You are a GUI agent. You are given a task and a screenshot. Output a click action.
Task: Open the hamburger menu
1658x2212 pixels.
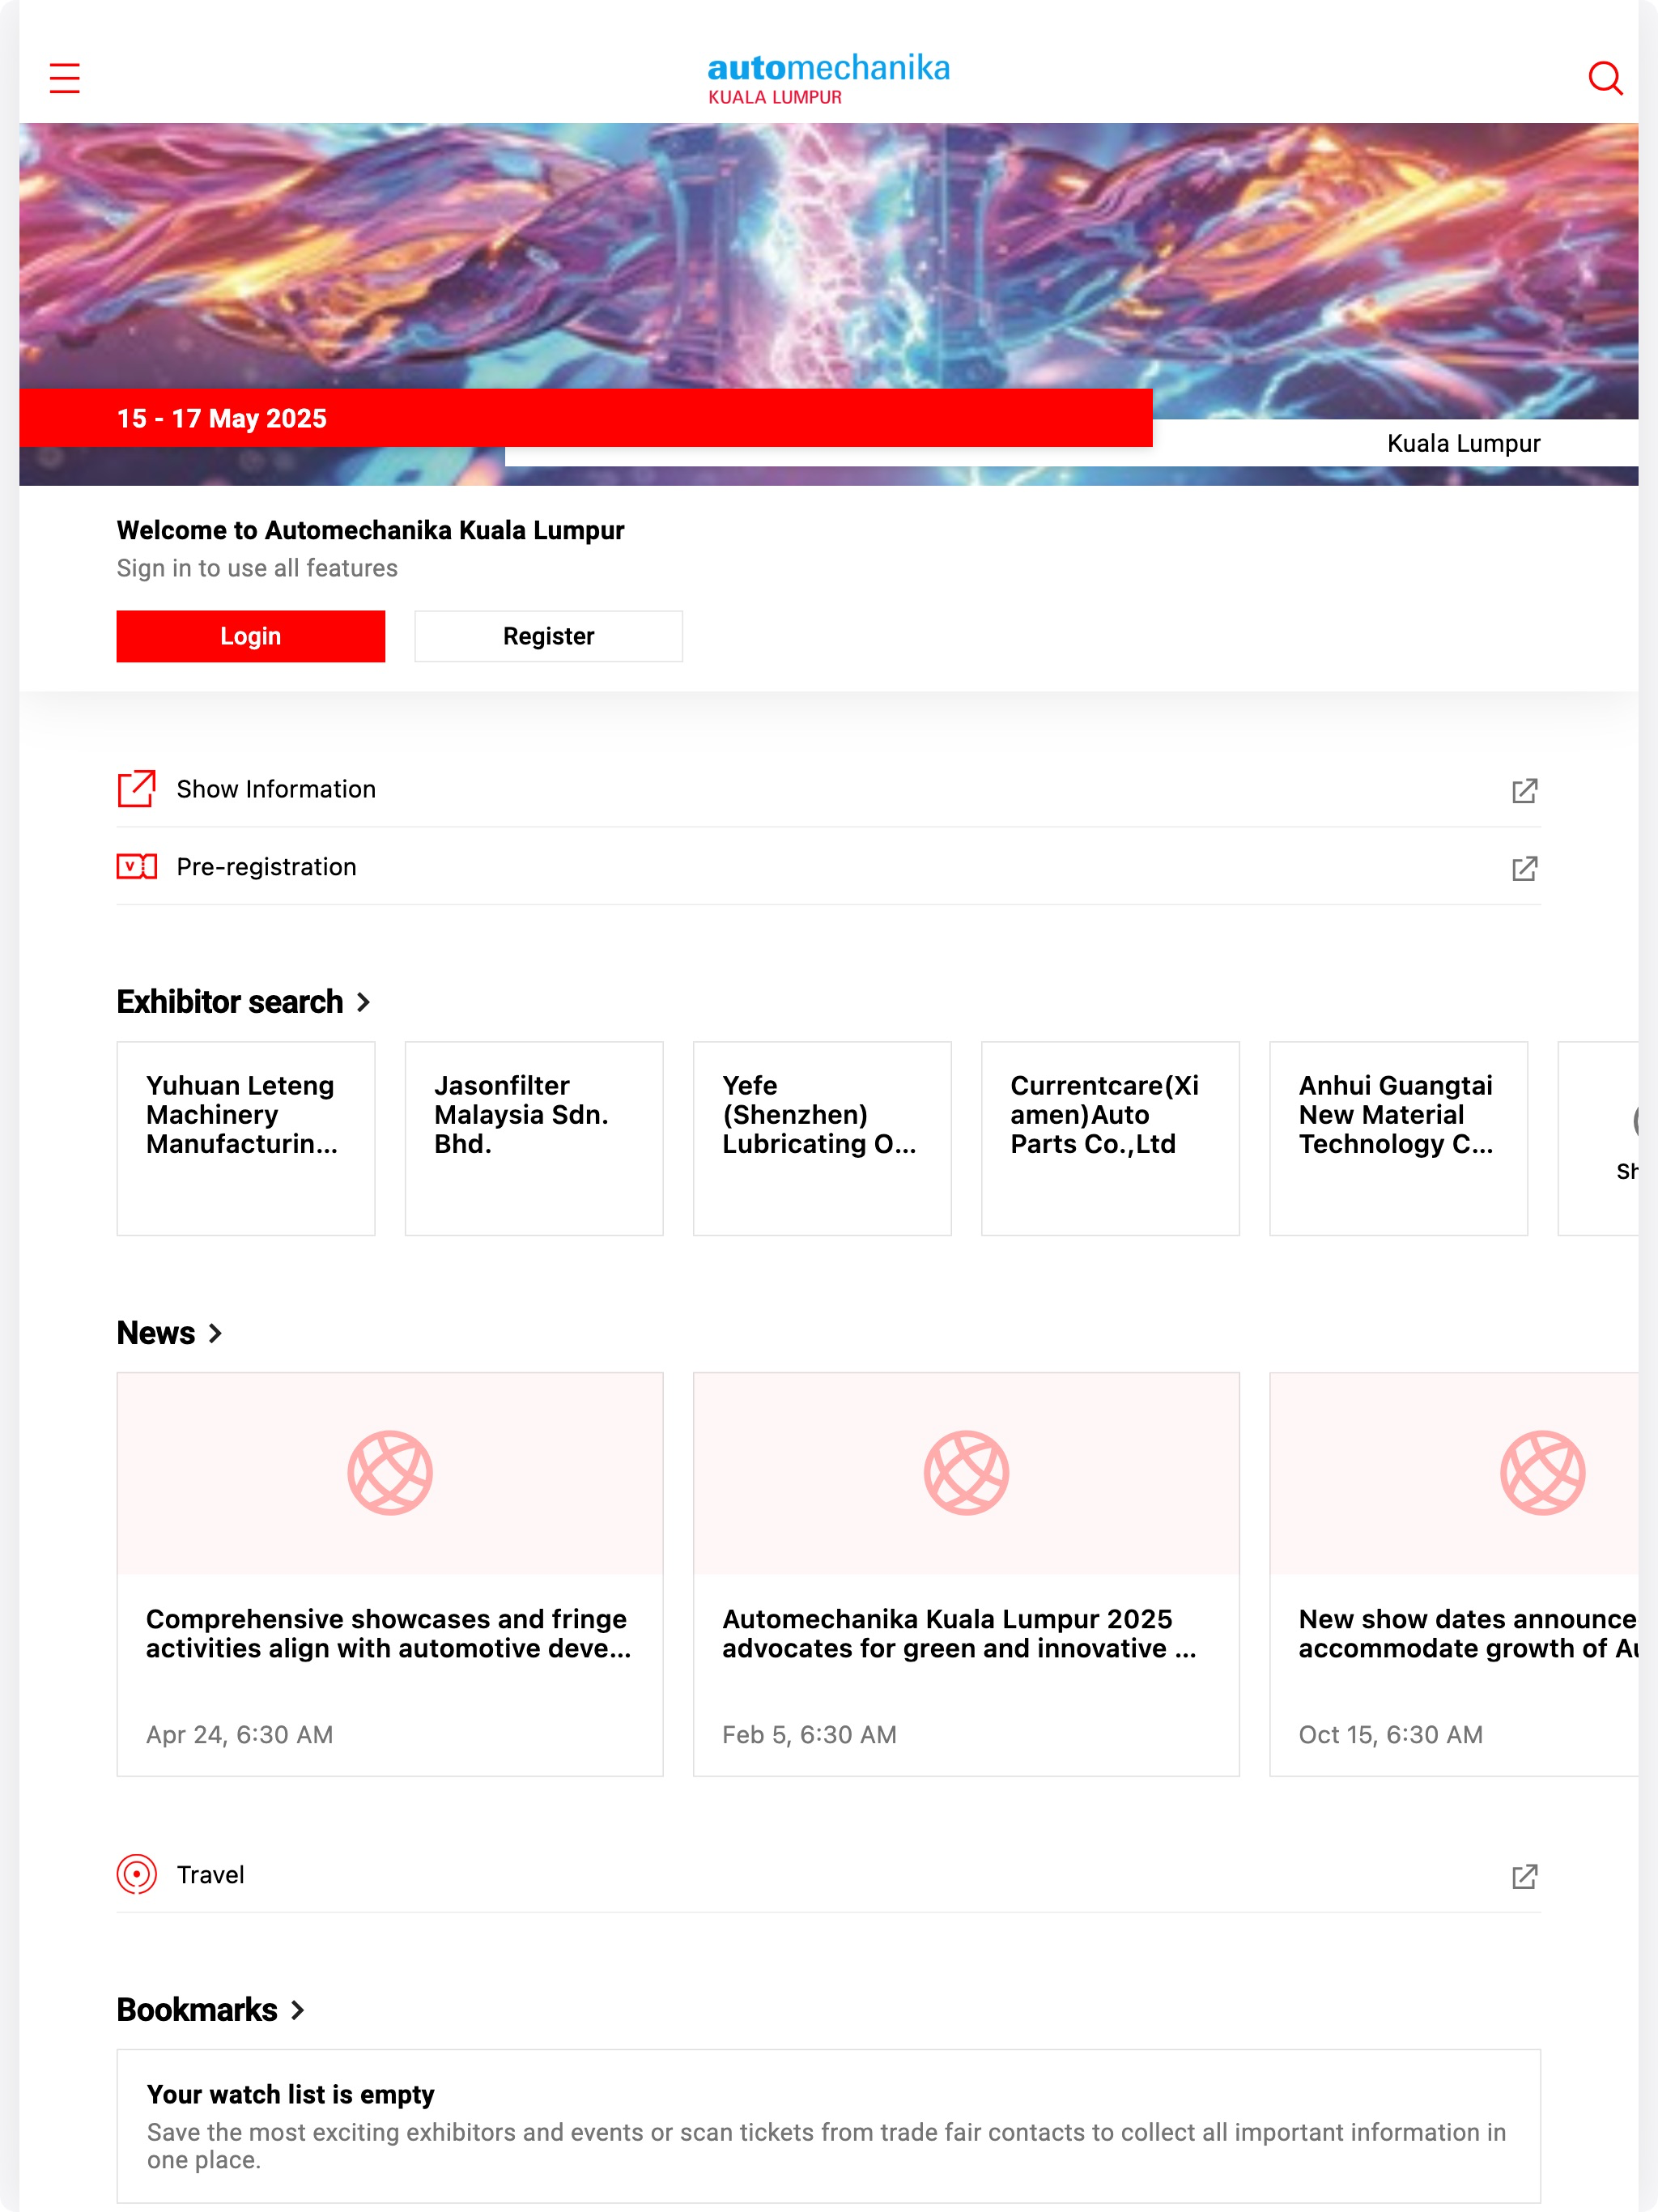tap(64, 78)
